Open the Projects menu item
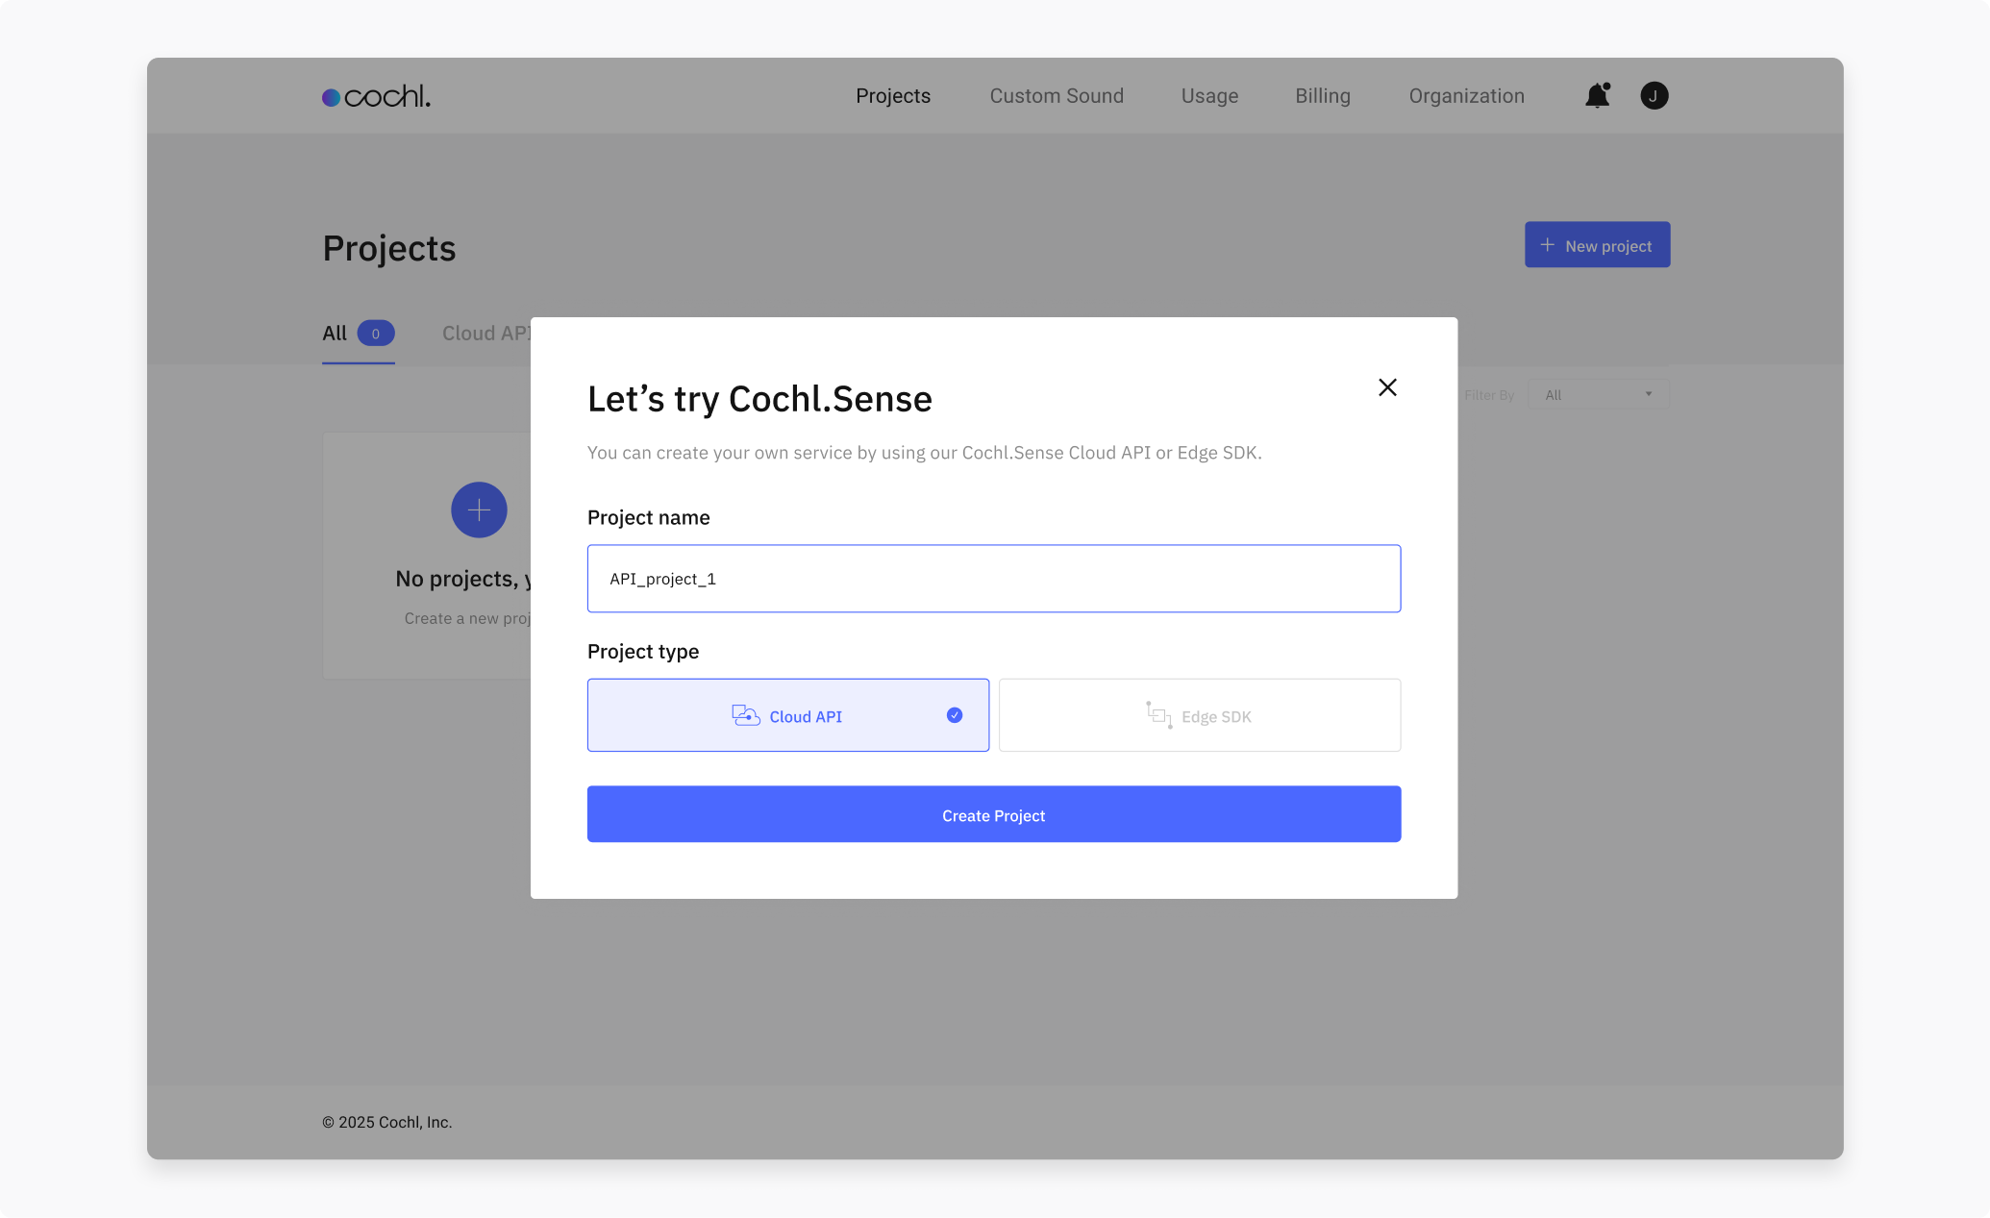This screenshot has height=1218, width=1990. [x=892, y=96]
